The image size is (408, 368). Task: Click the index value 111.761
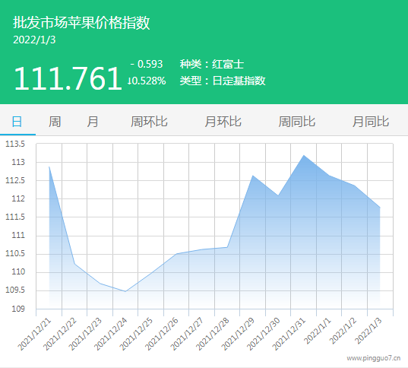pyautogui.click(x=68, y=78)
